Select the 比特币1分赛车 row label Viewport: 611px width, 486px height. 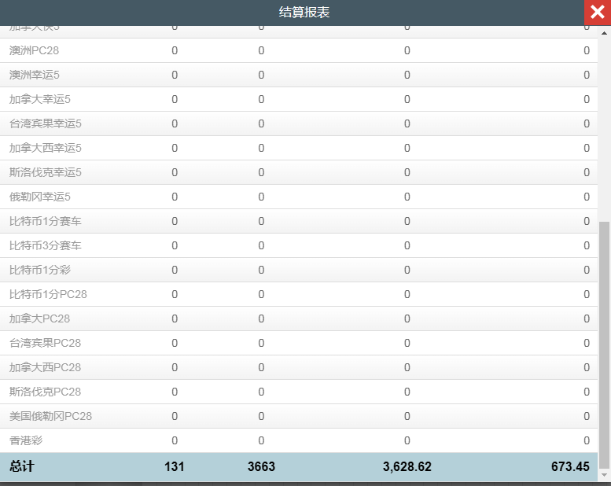point(45,221)
